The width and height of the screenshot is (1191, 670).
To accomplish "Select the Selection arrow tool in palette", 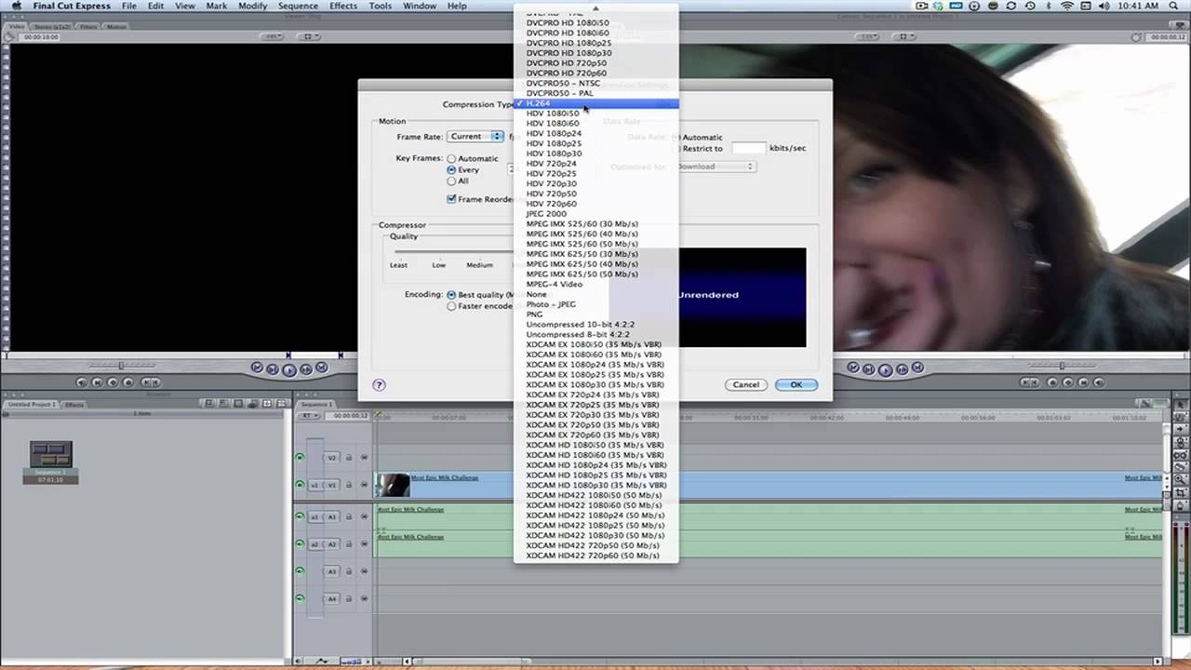I will 1182,407.
